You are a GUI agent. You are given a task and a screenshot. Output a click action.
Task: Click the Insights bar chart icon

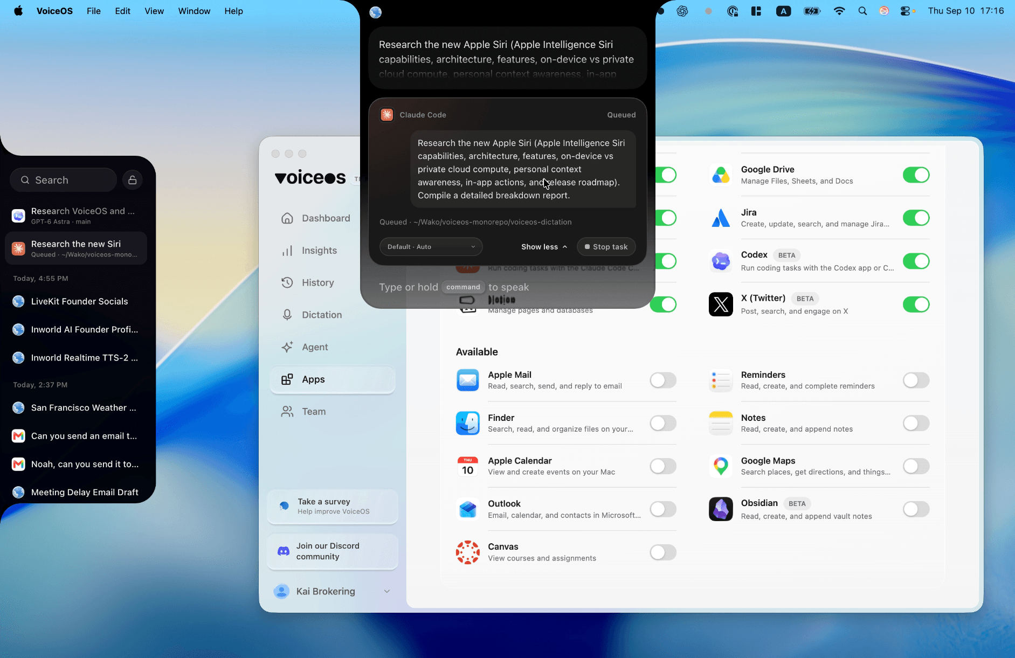pyautogui.click(x=287, y=251)
